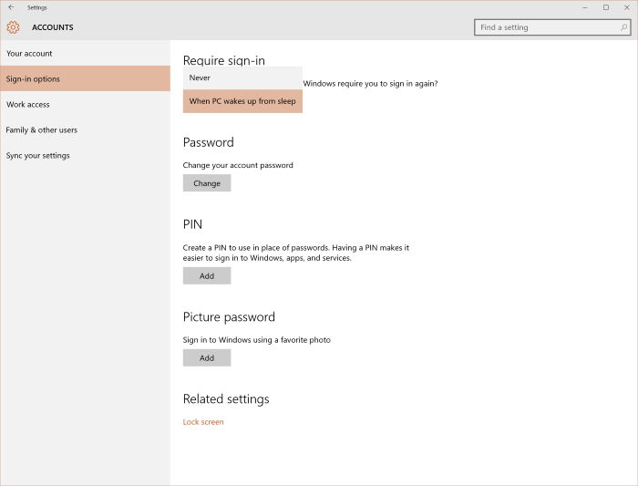This screenshot has width=638, height=486.
Task: Select When PC wakes up from sleep
Action: click(242, 101)
